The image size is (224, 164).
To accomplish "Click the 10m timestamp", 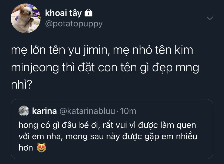I will pyautogui.click(x=128, y=111).
